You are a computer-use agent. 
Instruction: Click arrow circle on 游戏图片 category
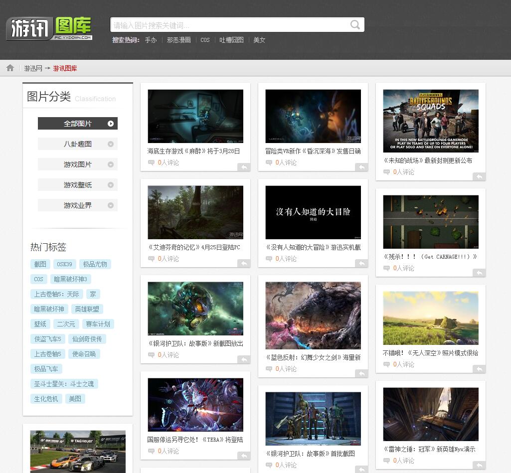point(111,164)
